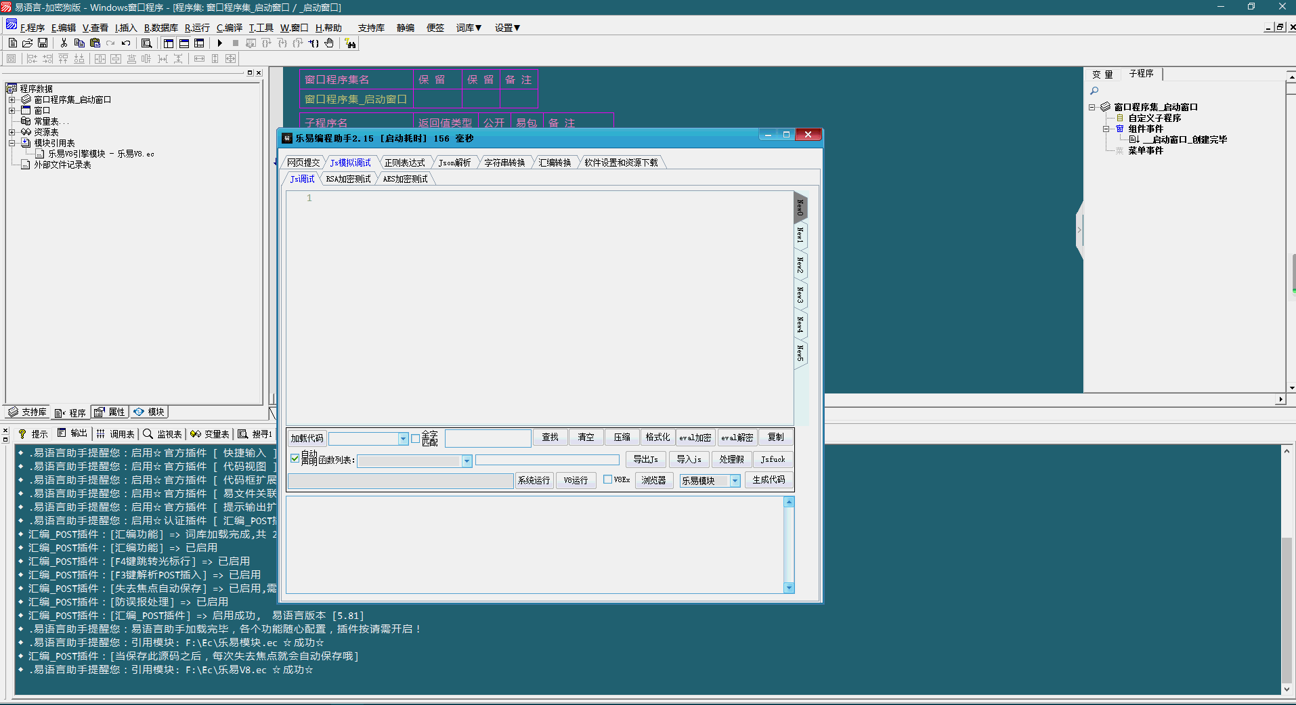Expand the 窗口 node in left tree
The width and height of the screenshot is (1296, 705).
tap(12, 110)
